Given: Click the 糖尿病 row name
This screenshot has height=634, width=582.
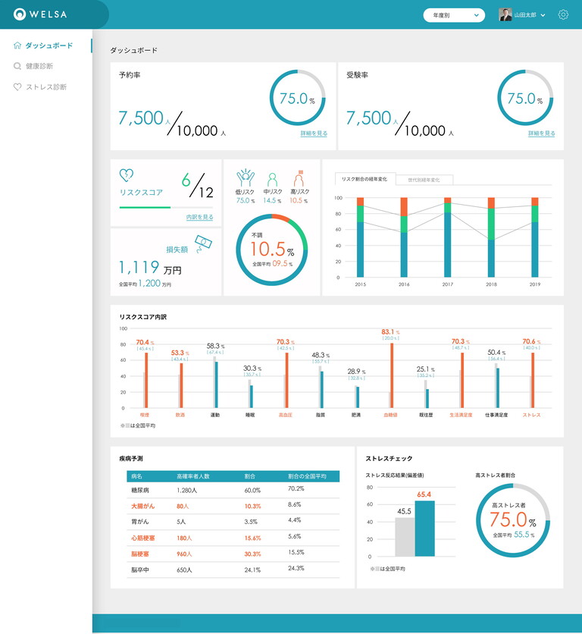Looking at the screenshot, I should [140, 490].
